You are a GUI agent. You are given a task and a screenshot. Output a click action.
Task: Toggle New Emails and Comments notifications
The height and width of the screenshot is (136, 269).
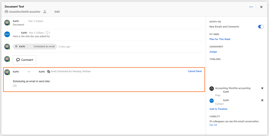pos(261,27)
